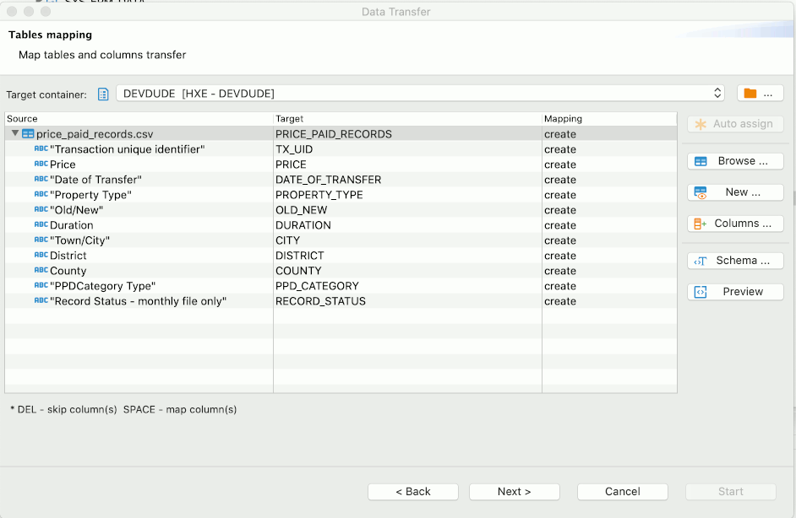Screen dimensions: 796x518
Task: Cancel the Data Transfer dialog
Action: (x=623, y=492)
